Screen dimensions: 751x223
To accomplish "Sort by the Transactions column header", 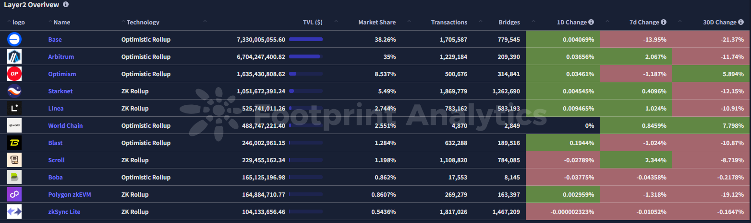I will [449, 22].
